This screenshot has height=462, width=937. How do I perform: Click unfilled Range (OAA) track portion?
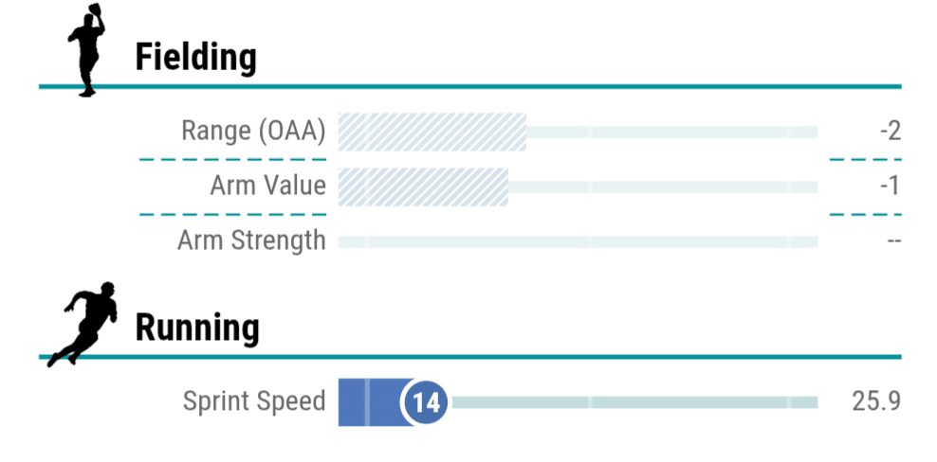pyautogui.click(x=671, y=132)
